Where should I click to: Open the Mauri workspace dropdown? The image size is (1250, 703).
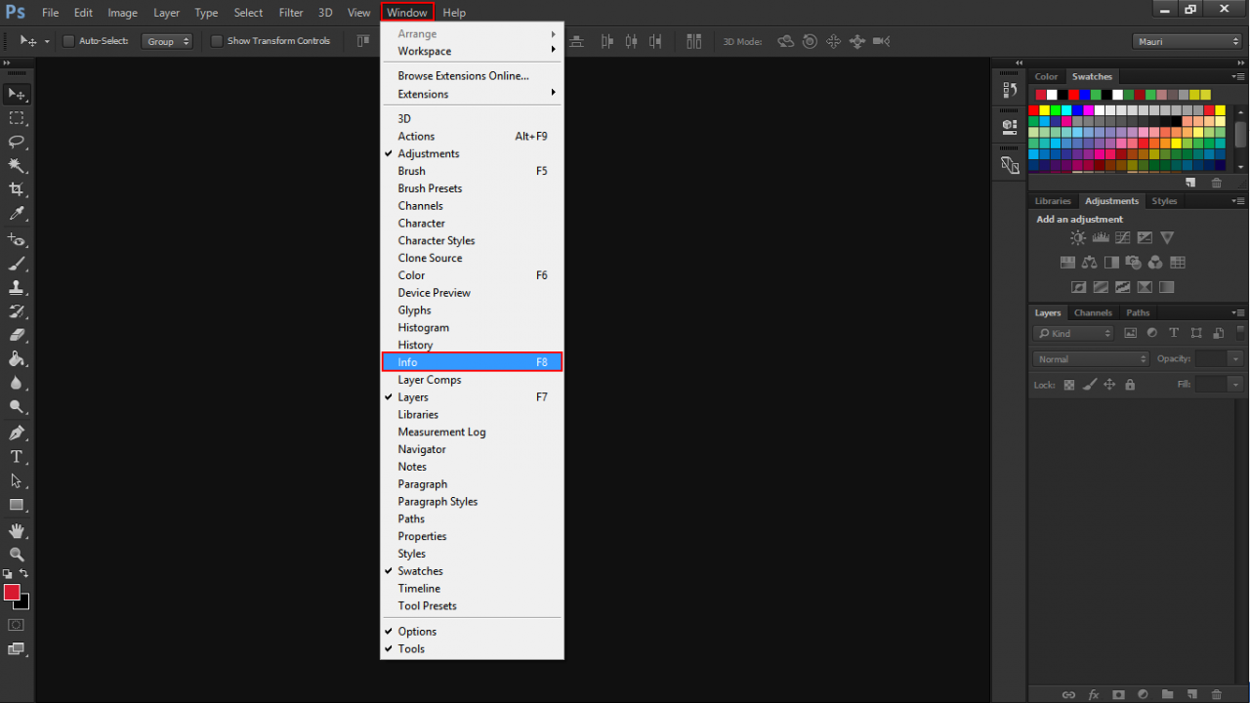[x=1187, y=41]
